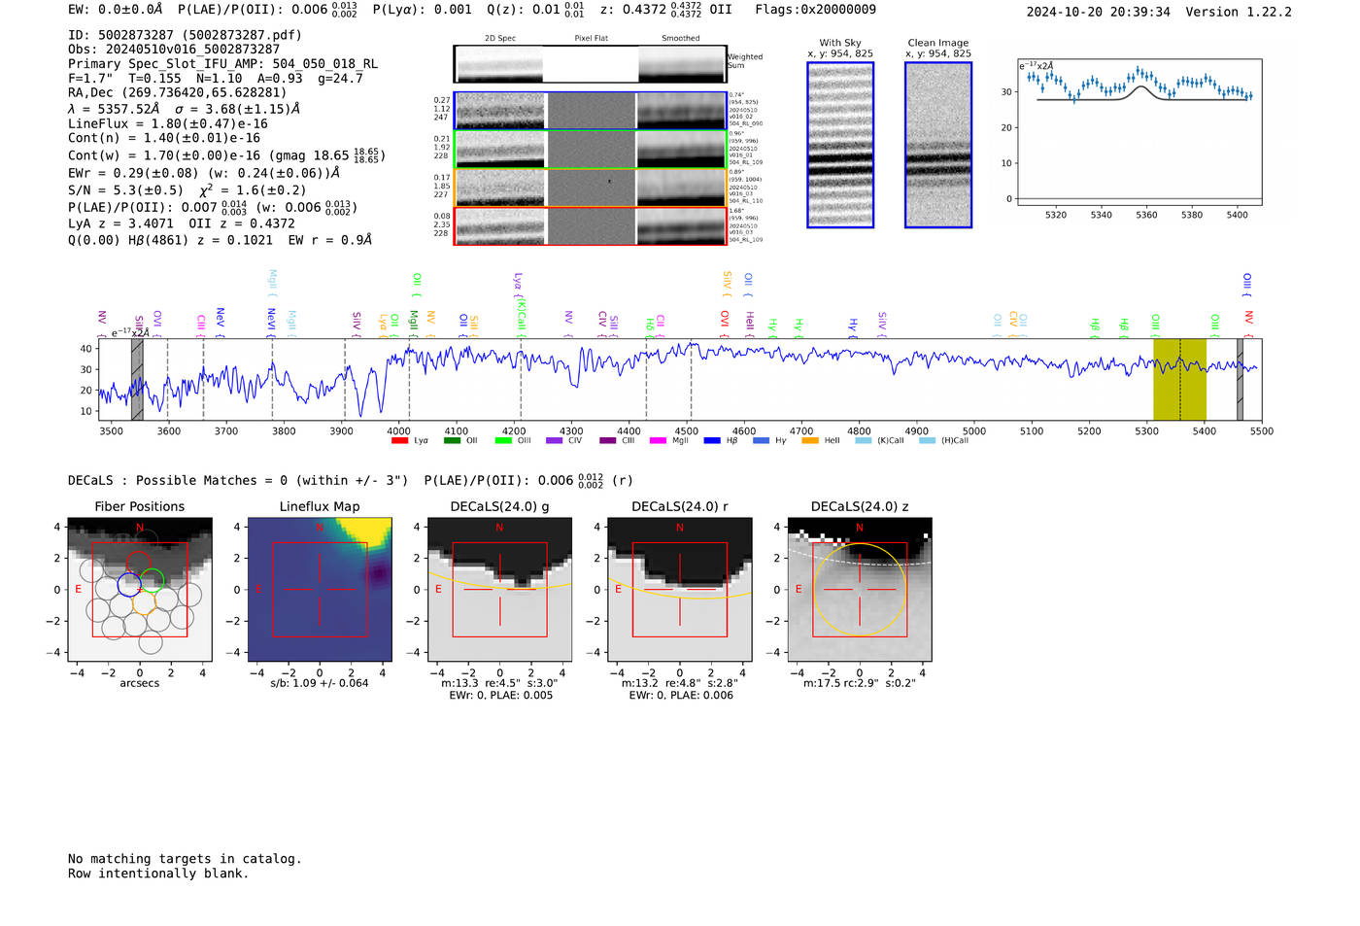The height and width of the screenshot is (926, 1360).
Task: Click the With Sky 2D image
Action: pos(840,145)
